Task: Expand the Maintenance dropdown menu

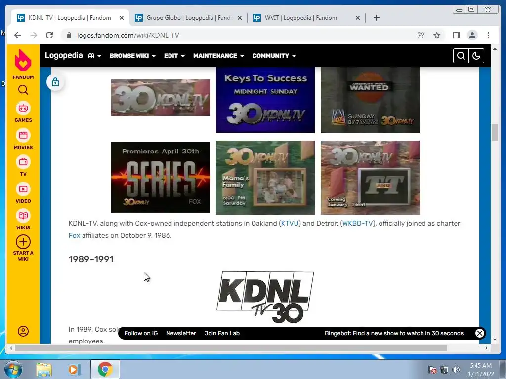Action: (x=218, y=56)
